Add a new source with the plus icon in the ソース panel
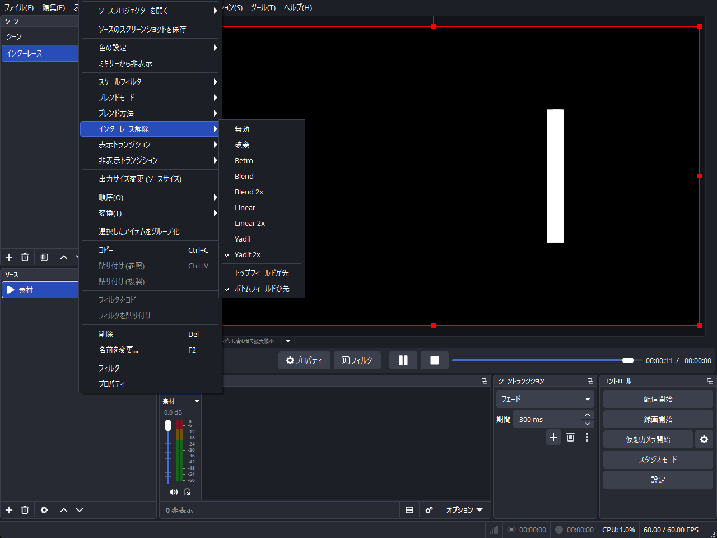Viewport: 717px width, 538px height. pos(9,510)
